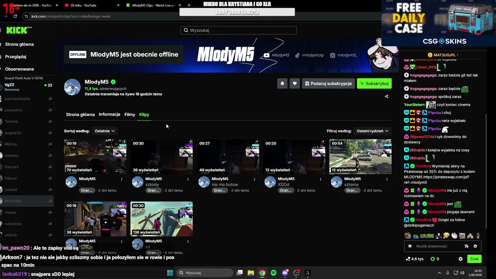Image resolution: width=496 pixels, height=279 pixels.
Task: Open the YouTube link MlodyM5 in banner
Action: pos(276,55)
